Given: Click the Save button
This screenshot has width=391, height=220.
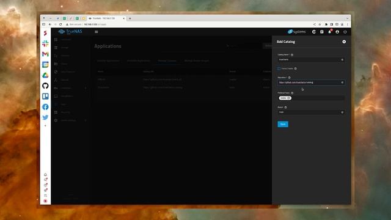Looking at the screenshot, I should coord(283,124).
